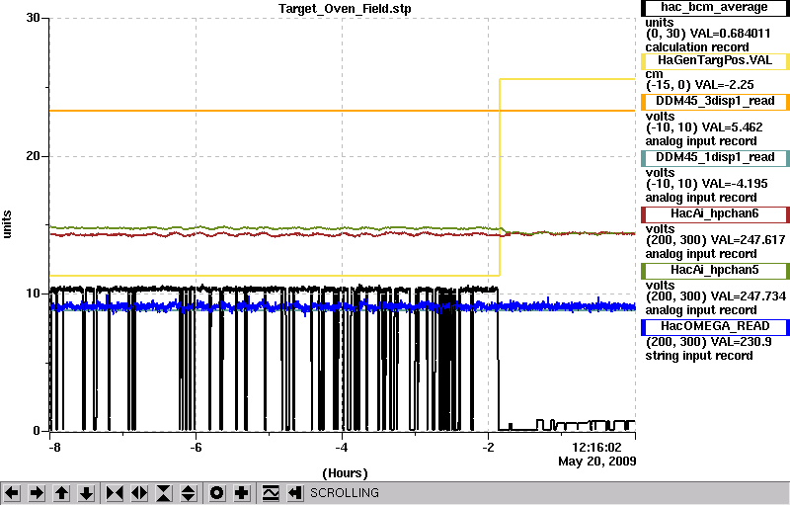Select the hac_bcm_average curve legend

[714, 8]
